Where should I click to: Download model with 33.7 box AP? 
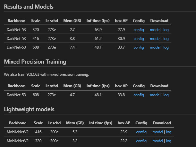click(x=155, y=47)
